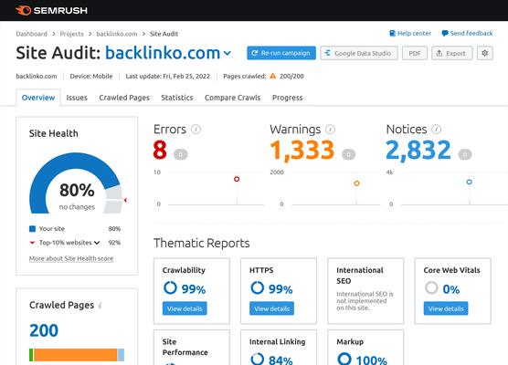View details for HTTPS
This screenshot has height=365, width=508.
(x=272, y=308)
